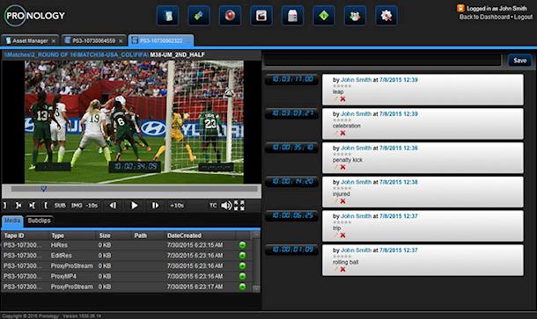The image size is (537, 319).
Task: Click the Back to Dashboard link
Action: click(x=484, y=17)
